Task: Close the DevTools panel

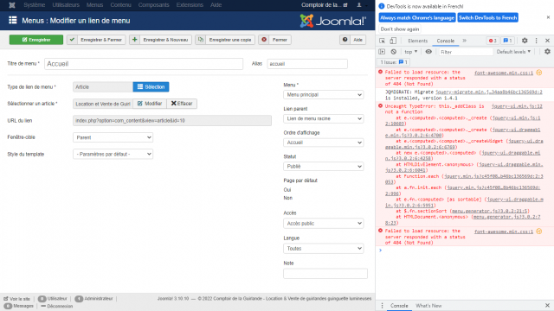Action: pos(547,41)
